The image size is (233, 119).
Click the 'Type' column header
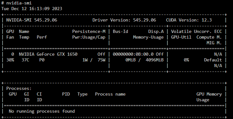point(82,94)
